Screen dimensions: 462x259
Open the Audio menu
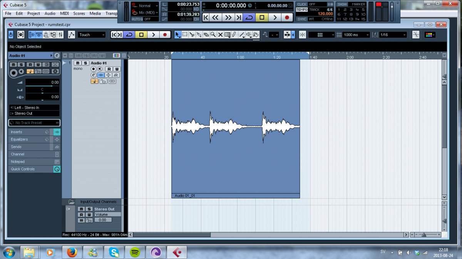coord(50,13)
